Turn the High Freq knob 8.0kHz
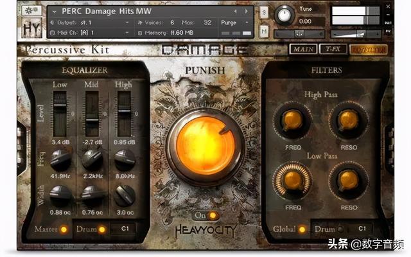This screenshot has height=257, width=411. coord(125,160)
